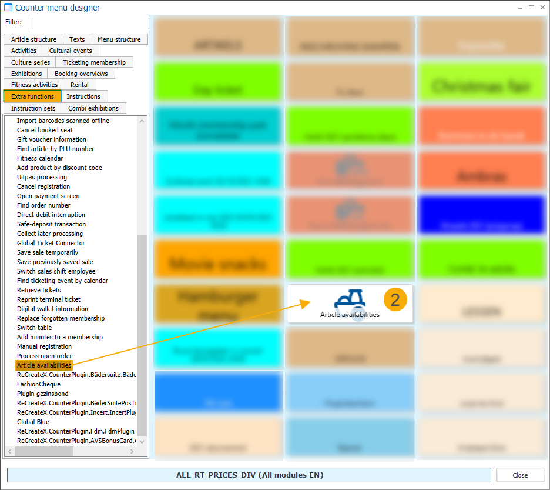Select Article availabilities in the function list
Viewport: 550px width, 490px height.
[44, 365]
